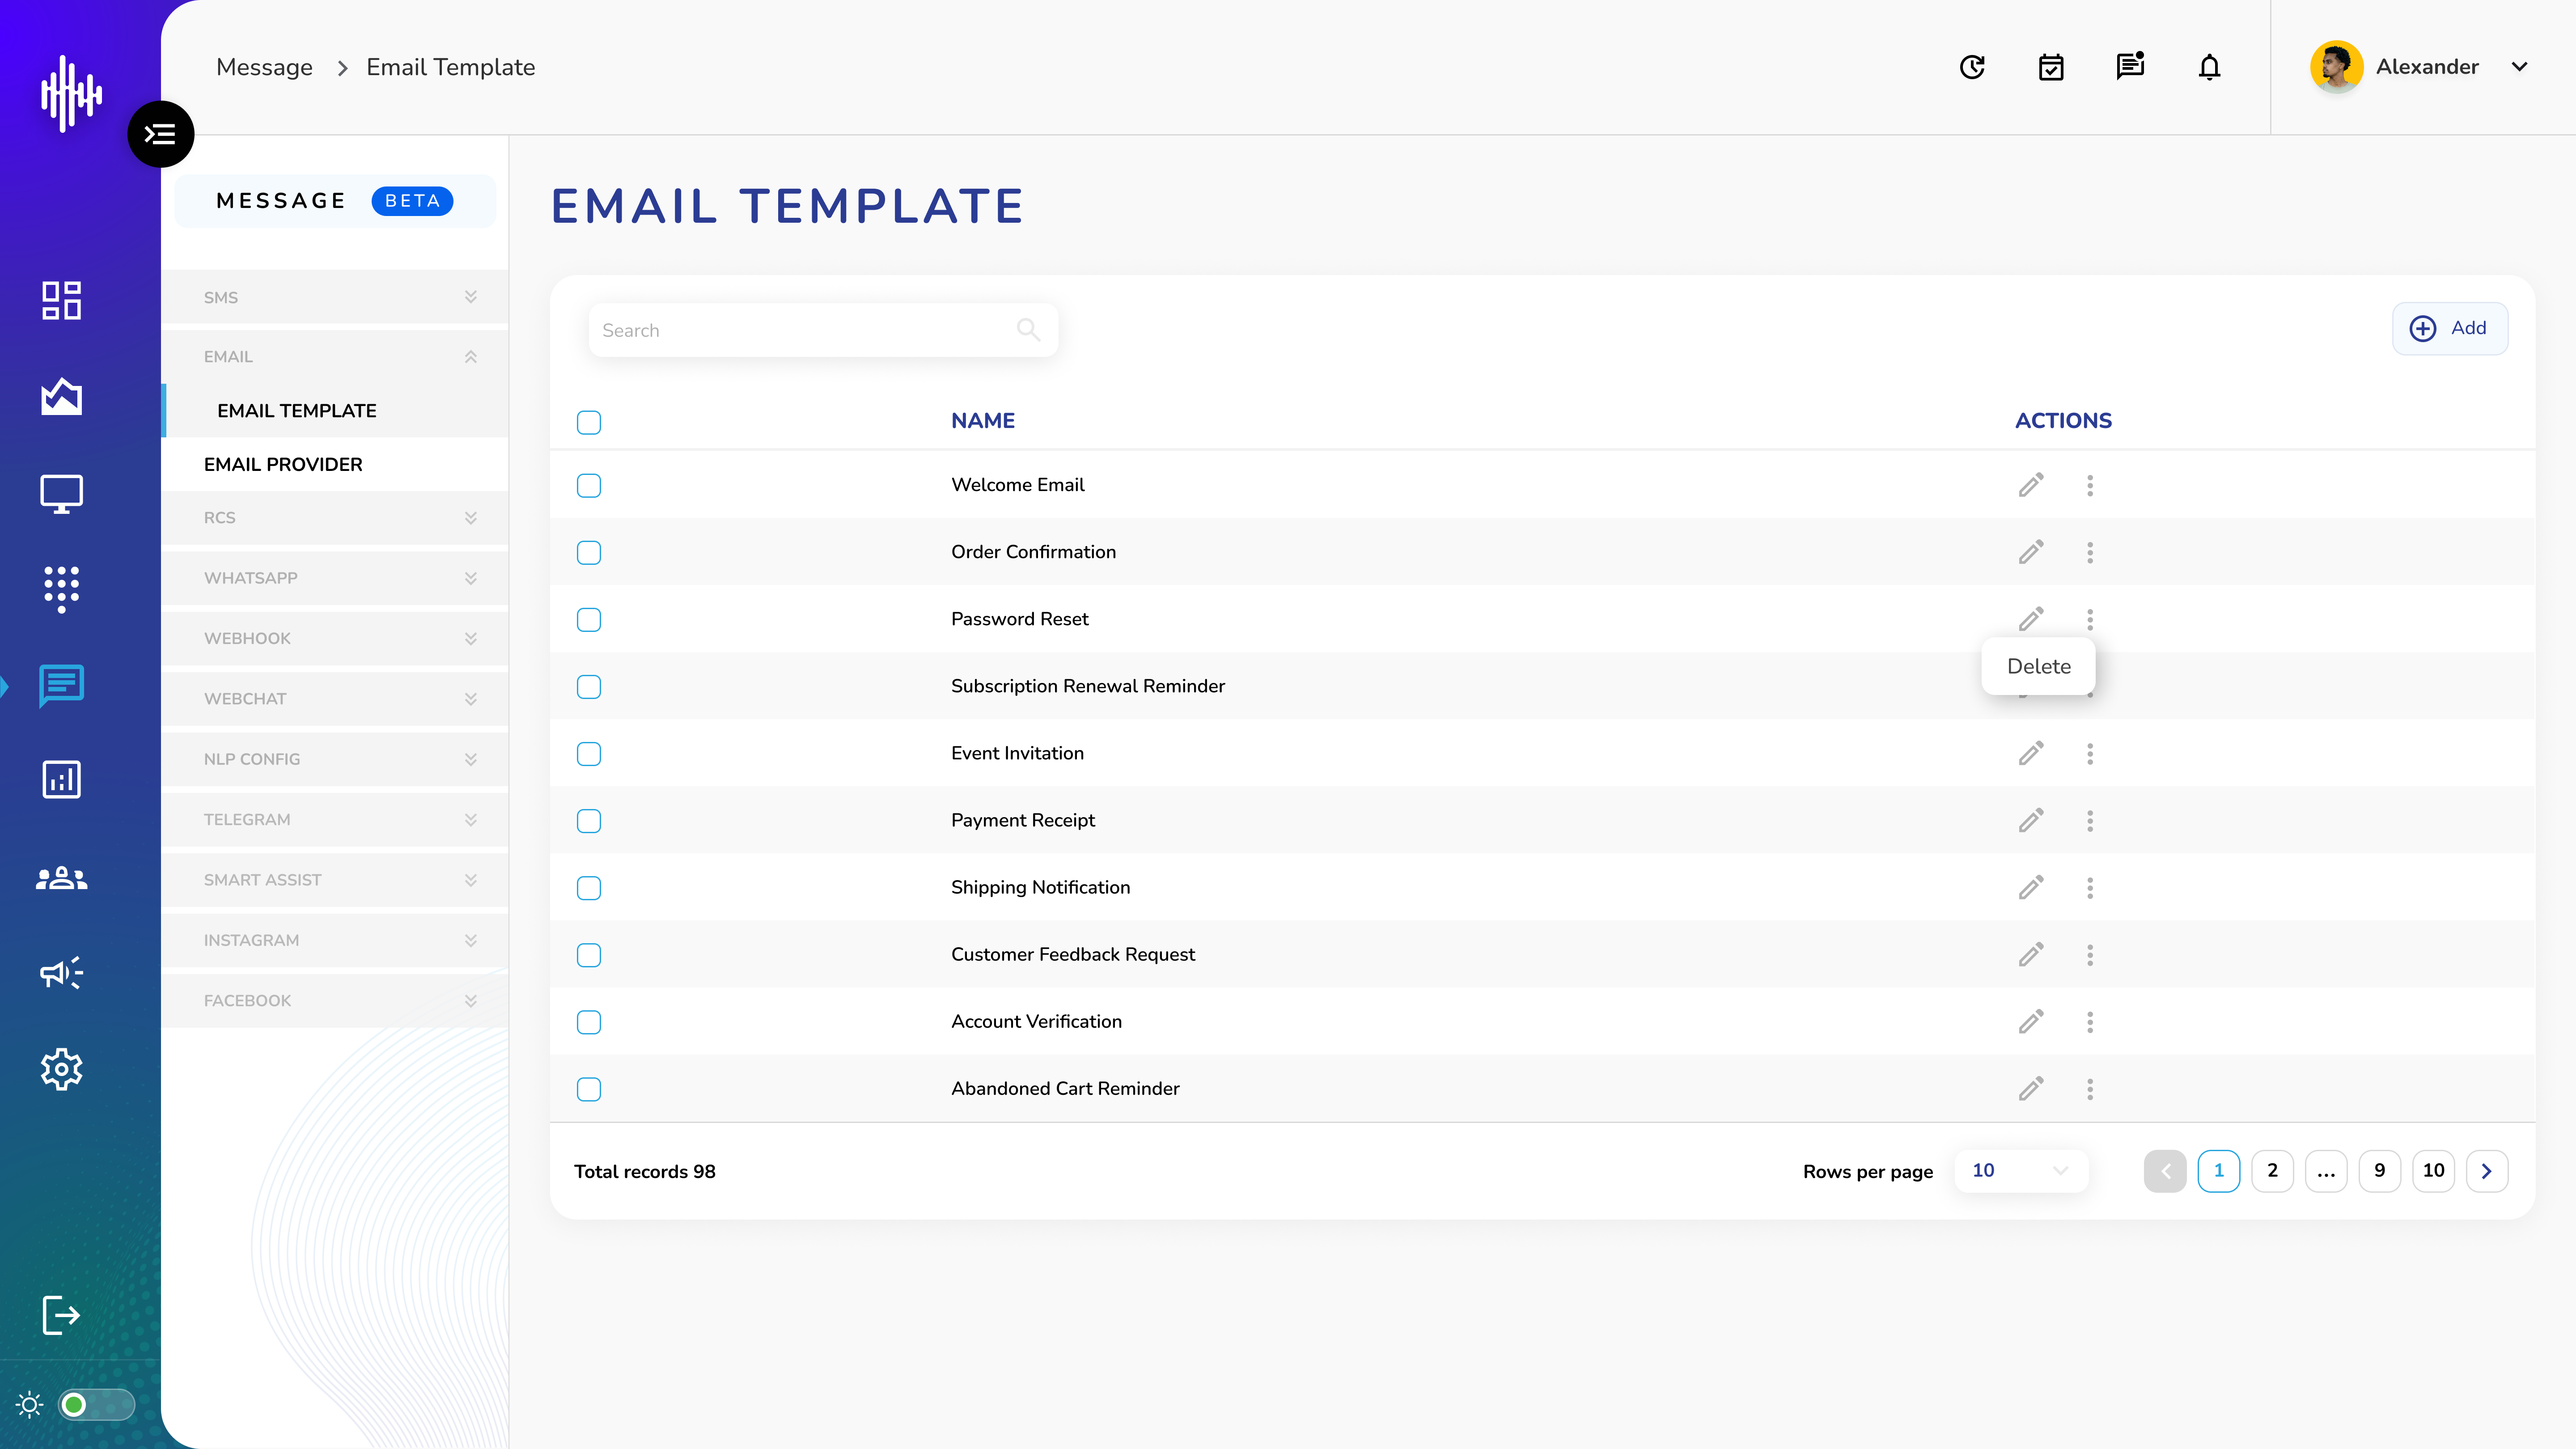Open more options for Customer Feedback Request row

pyautogui.click(x=2090, y=955)
